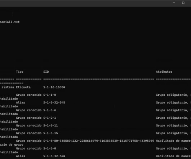Screen dimensions: 191x159
Task: Click the word sistema before Etiqueta
Action: coord(8,87)
